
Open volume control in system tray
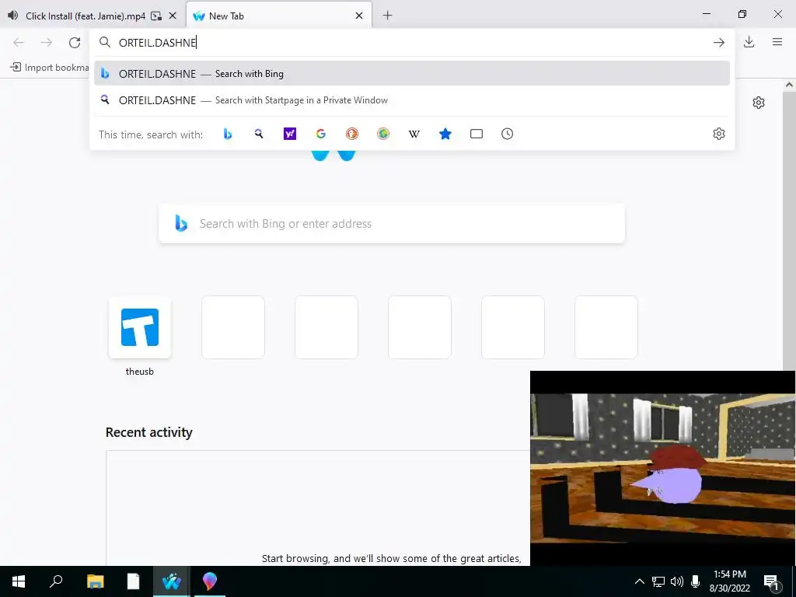point(677,581)
